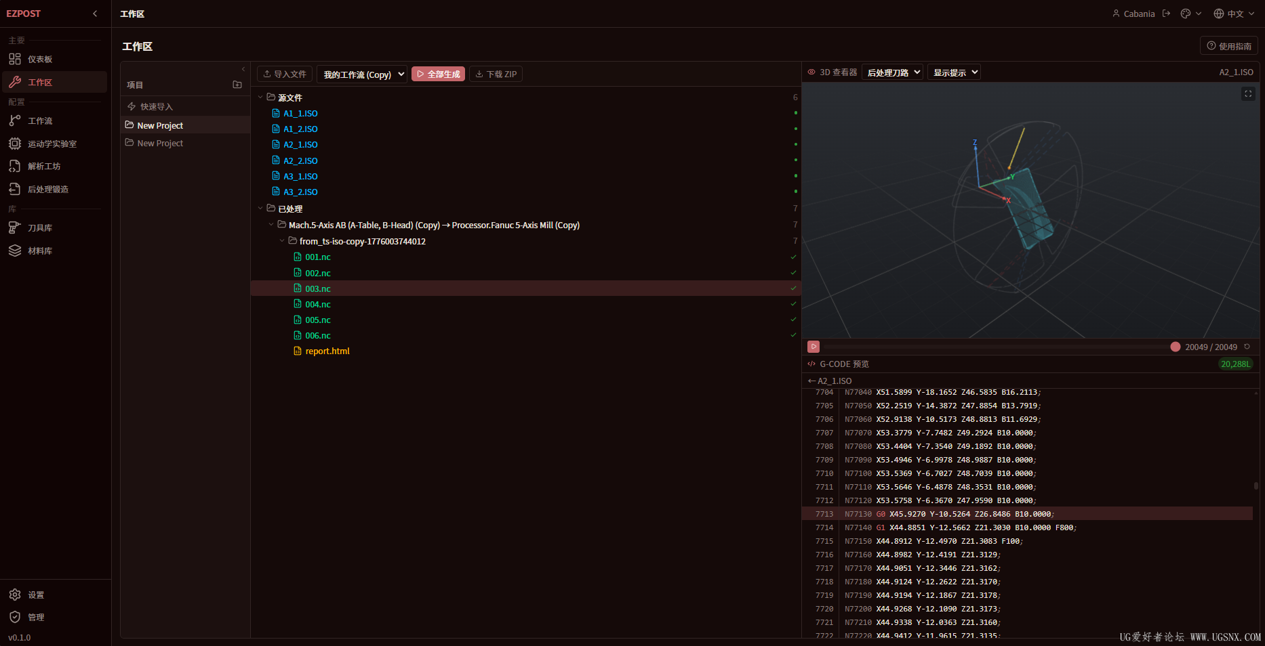Click the logout icon beside Cabania

coord(1166,14)
